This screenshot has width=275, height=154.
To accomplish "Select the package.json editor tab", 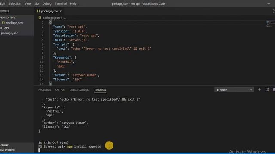I will (49, 11).
